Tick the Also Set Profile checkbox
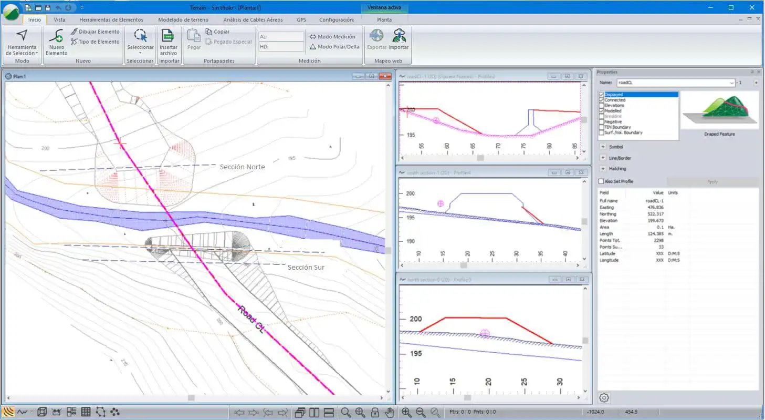Viewport: 765px width, 420px height. pos(602,181)
